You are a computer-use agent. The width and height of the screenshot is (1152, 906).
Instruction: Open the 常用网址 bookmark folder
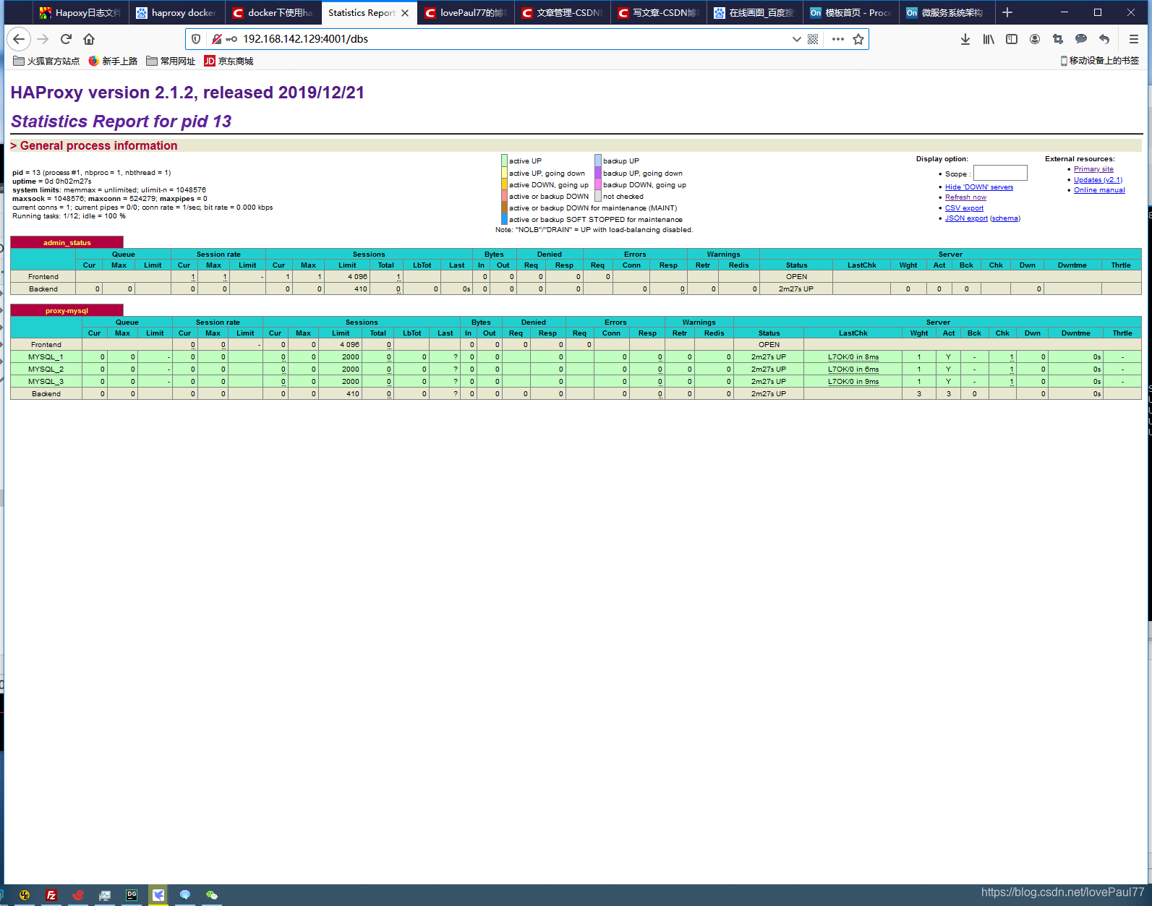171,61
